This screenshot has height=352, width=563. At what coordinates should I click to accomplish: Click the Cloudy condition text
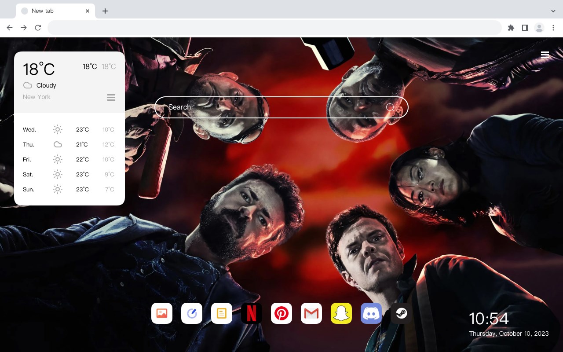(46, 85)
